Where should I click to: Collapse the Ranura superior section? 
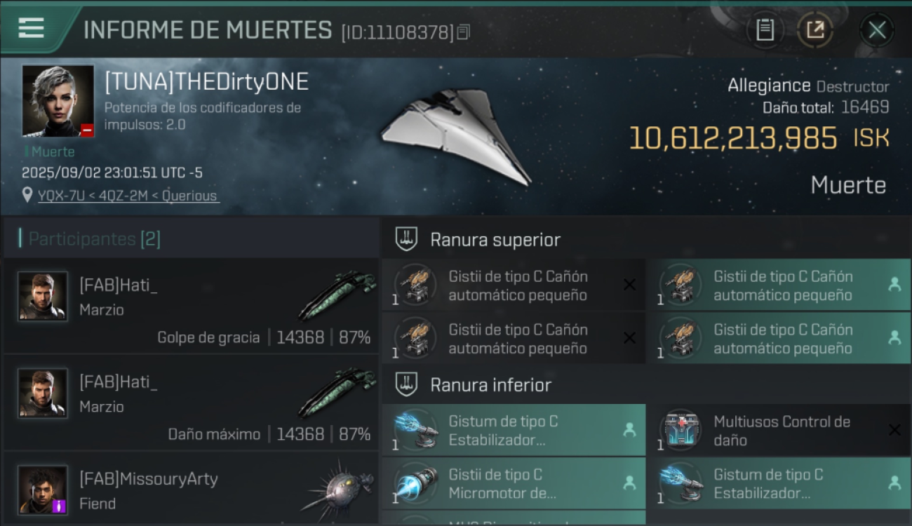[x=406, y=239]
